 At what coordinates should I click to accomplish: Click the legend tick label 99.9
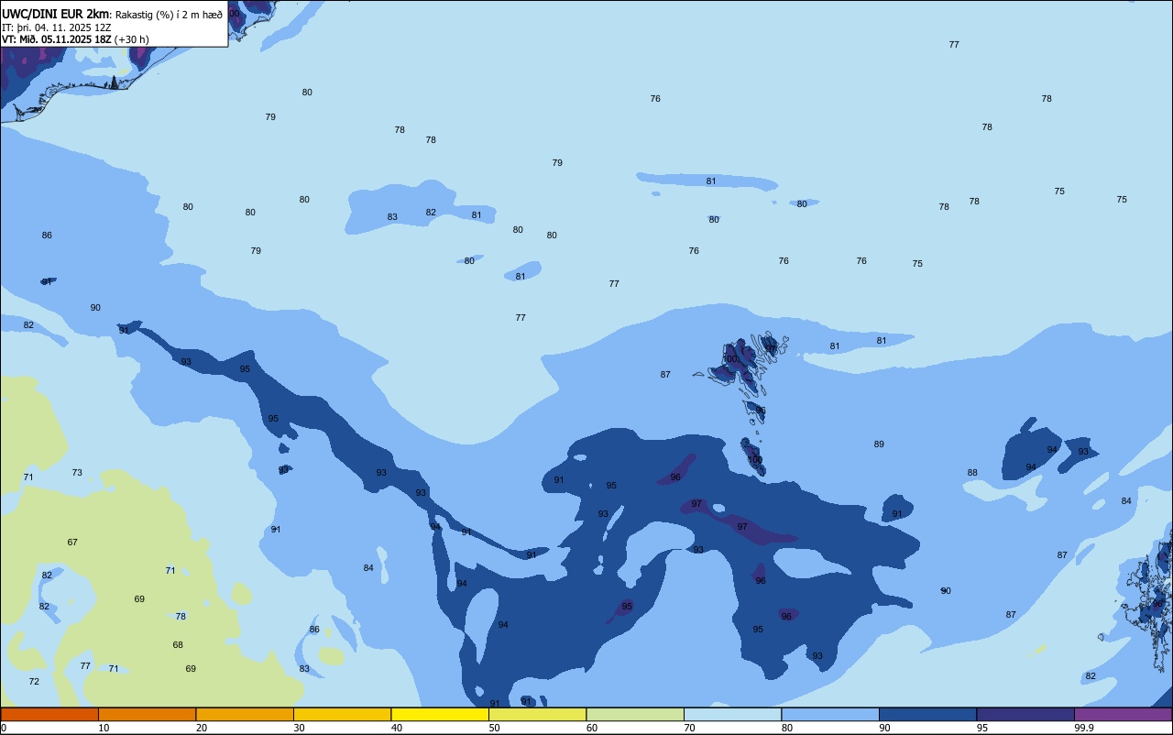coord(1085,728)
